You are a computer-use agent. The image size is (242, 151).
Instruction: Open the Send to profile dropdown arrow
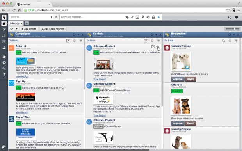point(56,17)
